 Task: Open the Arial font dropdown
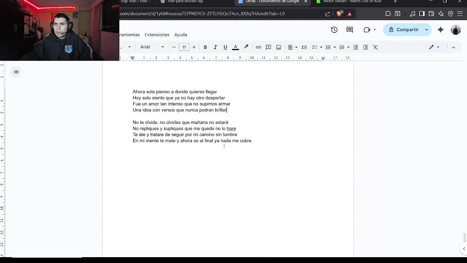tap(152, 47)
